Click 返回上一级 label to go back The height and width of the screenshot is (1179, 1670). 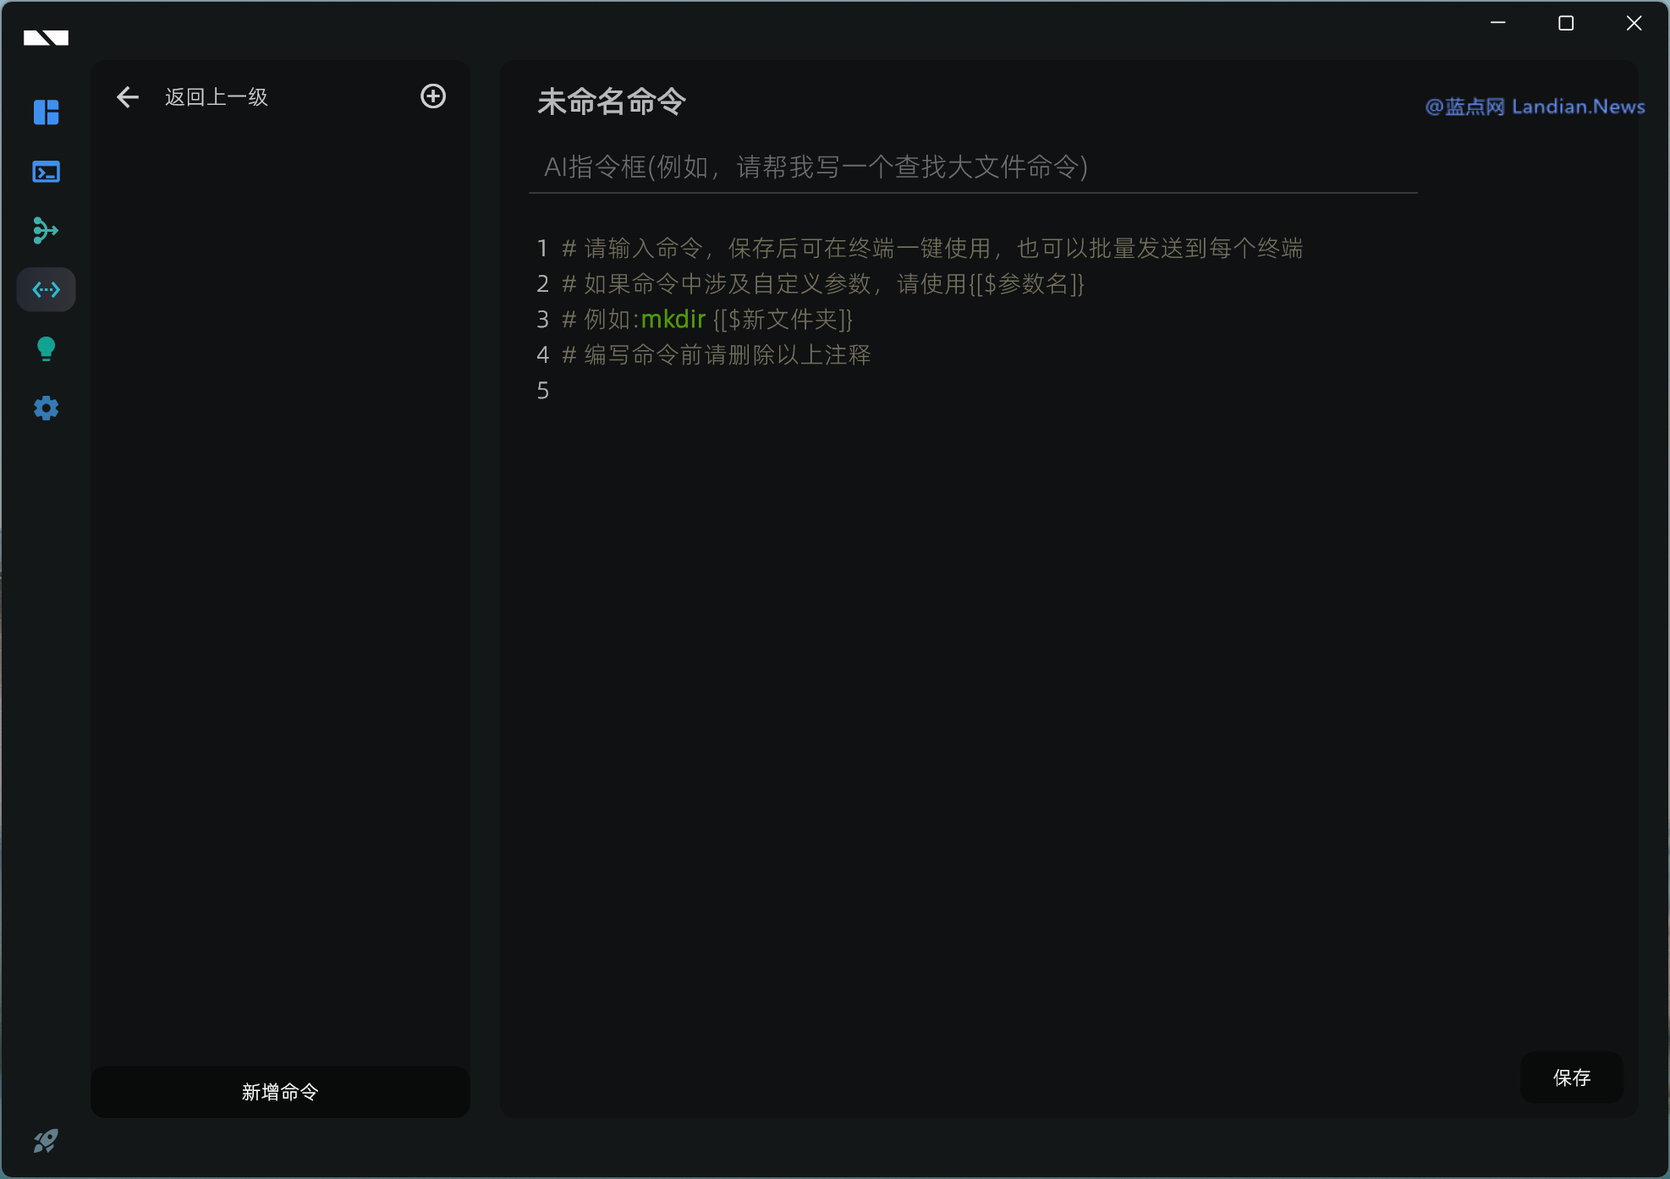tap(217, 97)
